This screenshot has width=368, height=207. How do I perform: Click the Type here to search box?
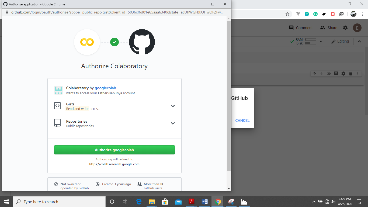59,202
